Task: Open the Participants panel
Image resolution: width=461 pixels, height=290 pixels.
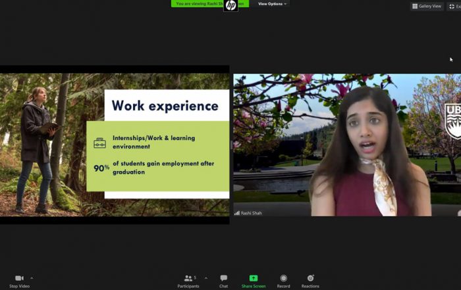Action: 188,278
